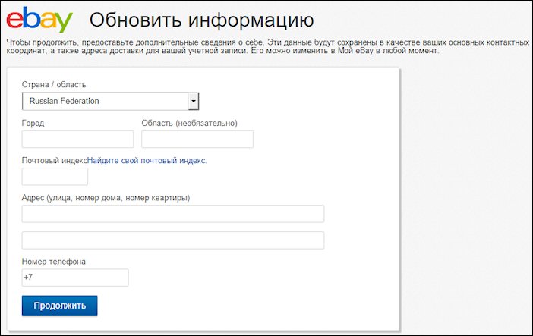This screenshot has height=336, width=533.
Task: Click the eBay logo
Action: point(39,20)
